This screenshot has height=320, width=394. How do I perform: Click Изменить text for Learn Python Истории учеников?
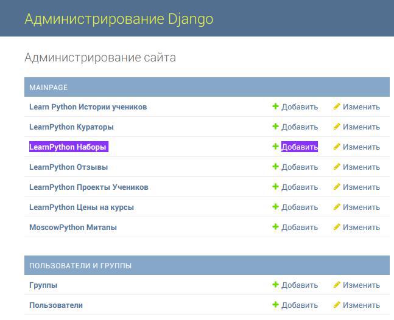[361, 107]
